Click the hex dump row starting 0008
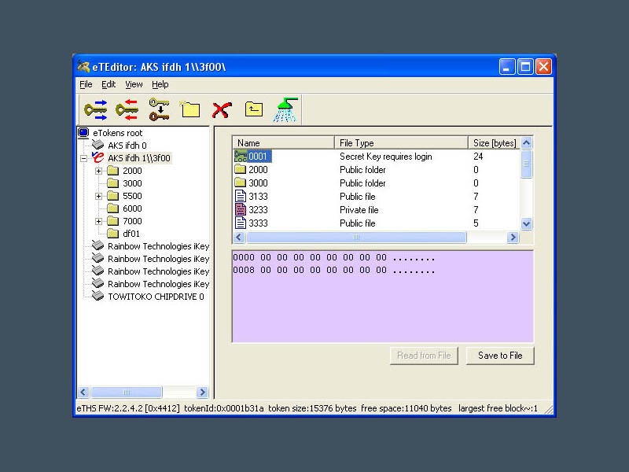 click(333, 270)
